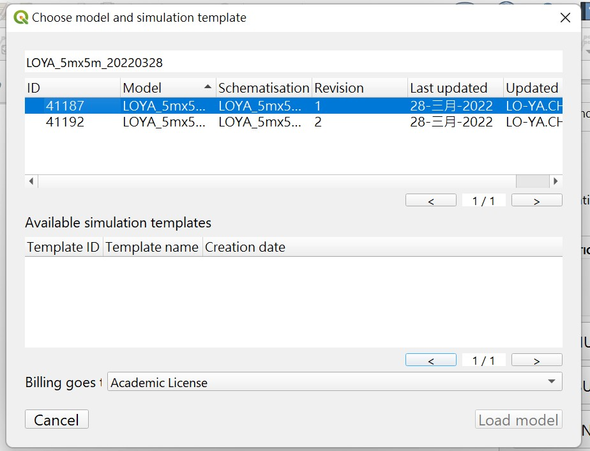The height and width of the screenshot is (451, 590).
Task: Go to previous page of models list
Action: point(431,199)
